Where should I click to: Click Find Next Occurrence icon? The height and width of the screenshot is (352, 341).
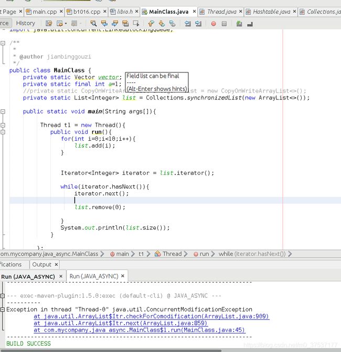pos(115,23)
